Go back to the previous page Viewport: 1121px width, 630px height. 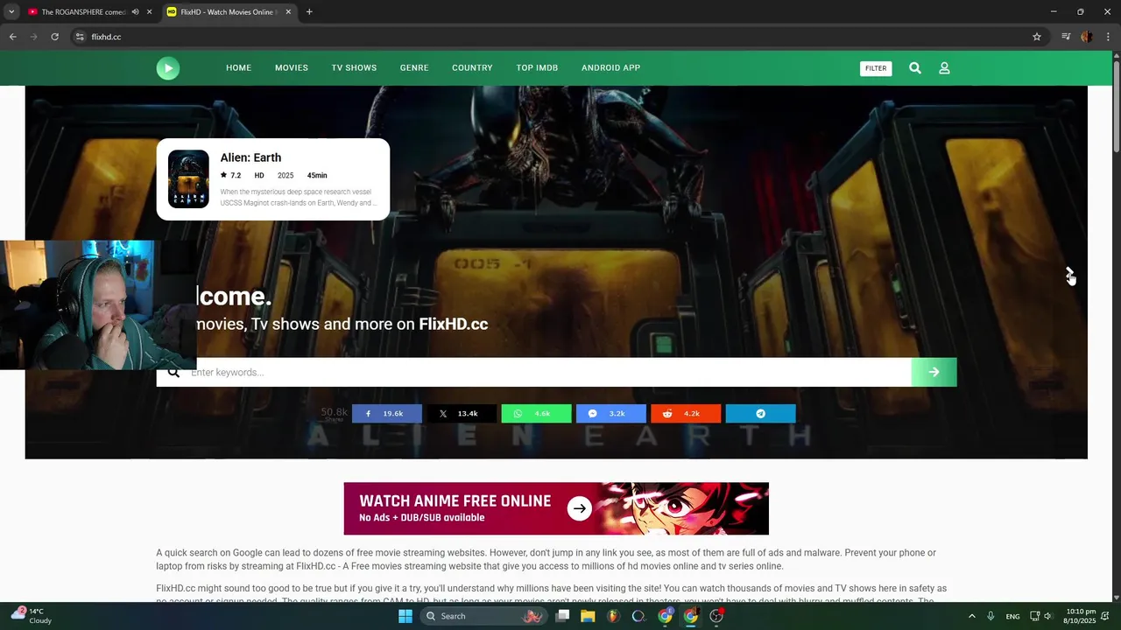pos(12,37)
